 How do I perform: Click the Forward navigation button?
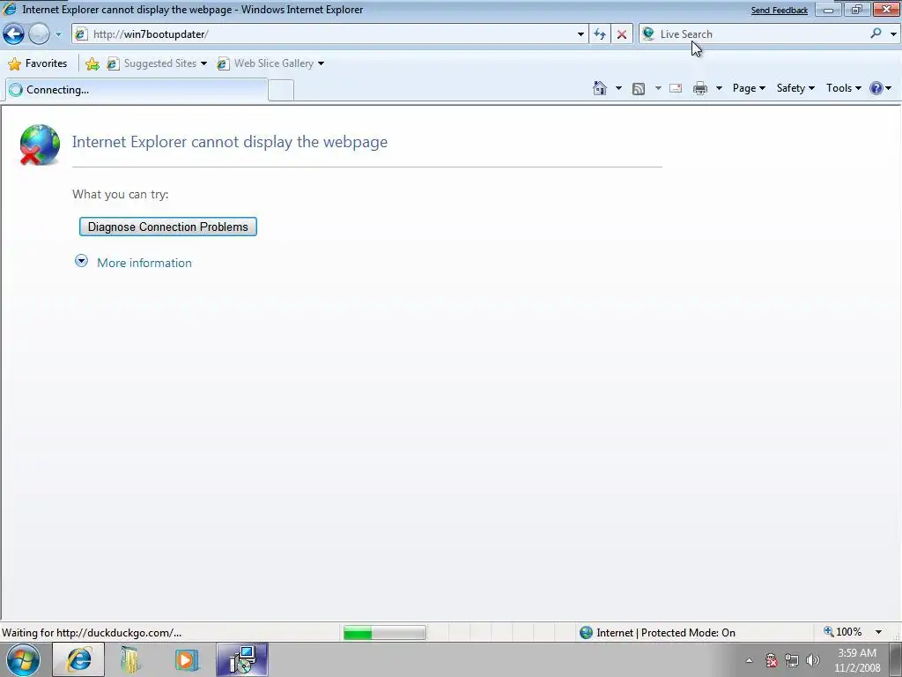(x=39, y=34)
